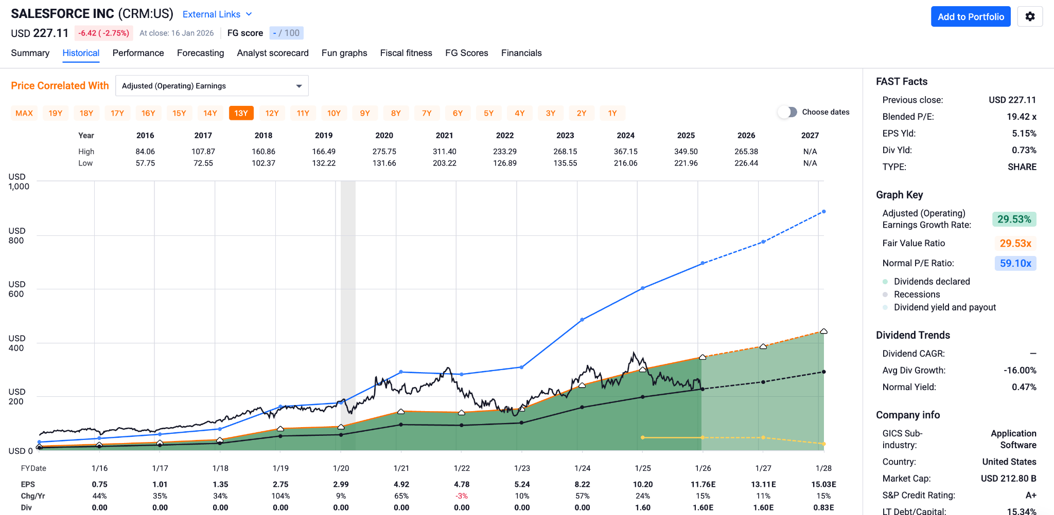This screenshot has width=1054, height=515.
Task: Switch to the Fiscal fitness tab
Action: click(406, 53)
